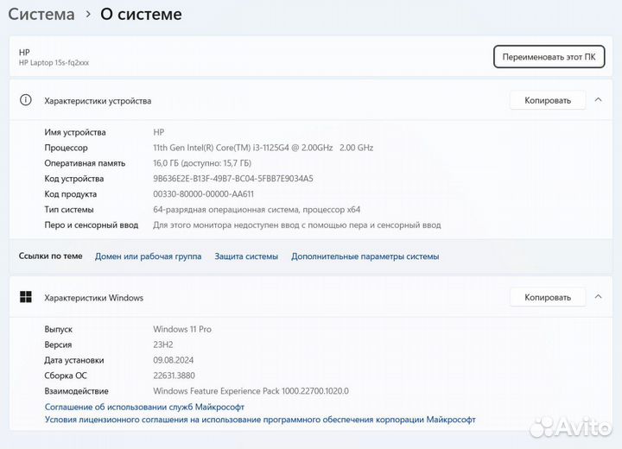
Task: Click the Процессор label
Action: coord(66,148)
